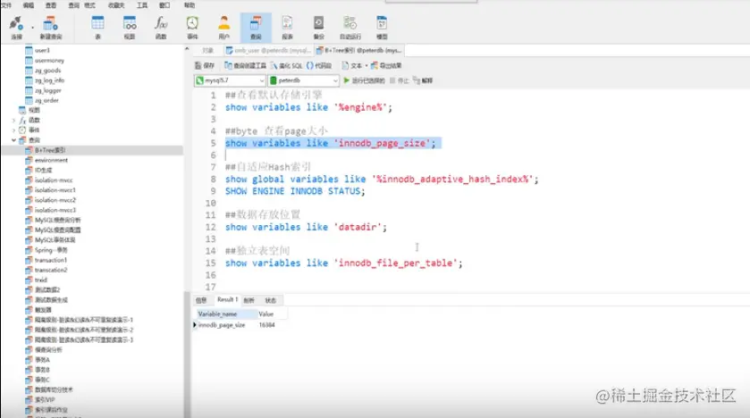Switch to the 信息 (Info) result tab
750x418 pixels.
tap(201, 300)
